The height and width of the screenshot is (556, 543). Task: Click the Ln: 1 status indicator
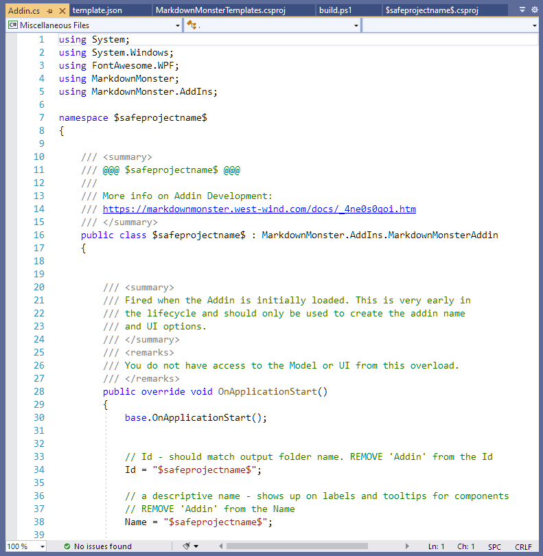pos(436,546)
